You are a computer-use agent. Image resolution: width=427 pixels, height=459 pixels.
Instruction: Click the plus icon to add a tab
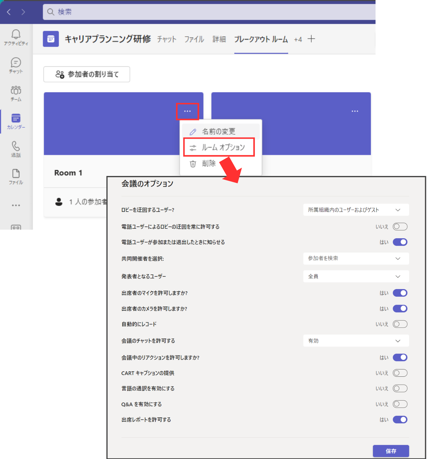[x=311, y=39]
